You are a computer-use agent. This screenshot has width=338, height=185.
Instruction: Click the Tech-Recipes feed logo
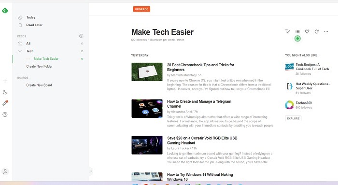(x=290, y=67)
